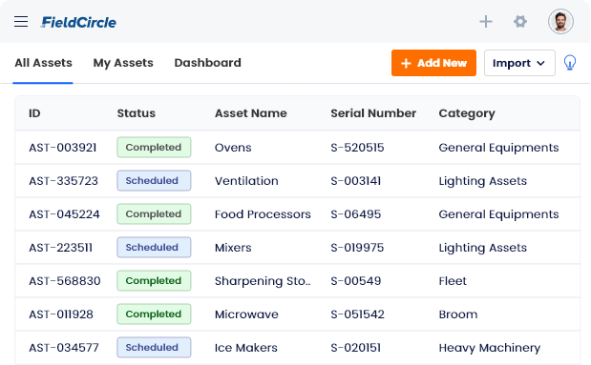
Task: Click Scheduled status badge for Mixers
Action: 154,247
